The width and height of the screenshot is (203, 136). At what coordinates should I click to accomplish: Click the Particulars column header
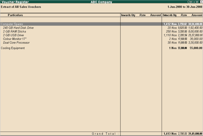point(15,15)
